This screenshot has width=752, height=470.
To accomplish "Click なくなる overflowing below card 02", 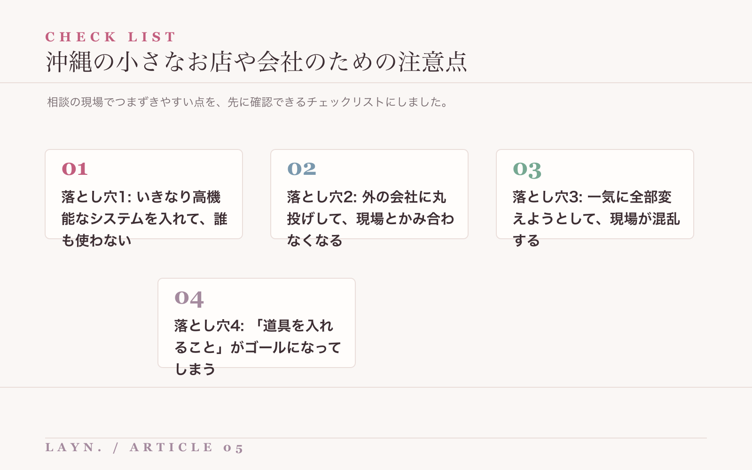I will point(315,241).
